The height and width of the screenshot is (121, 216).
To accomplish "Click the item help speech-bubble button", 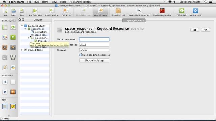I will [x=206, y=30].
